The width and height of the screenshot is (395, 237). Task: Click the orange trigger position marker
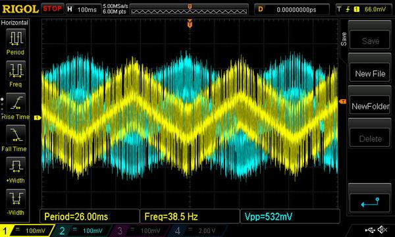click(x=190, y=24)
